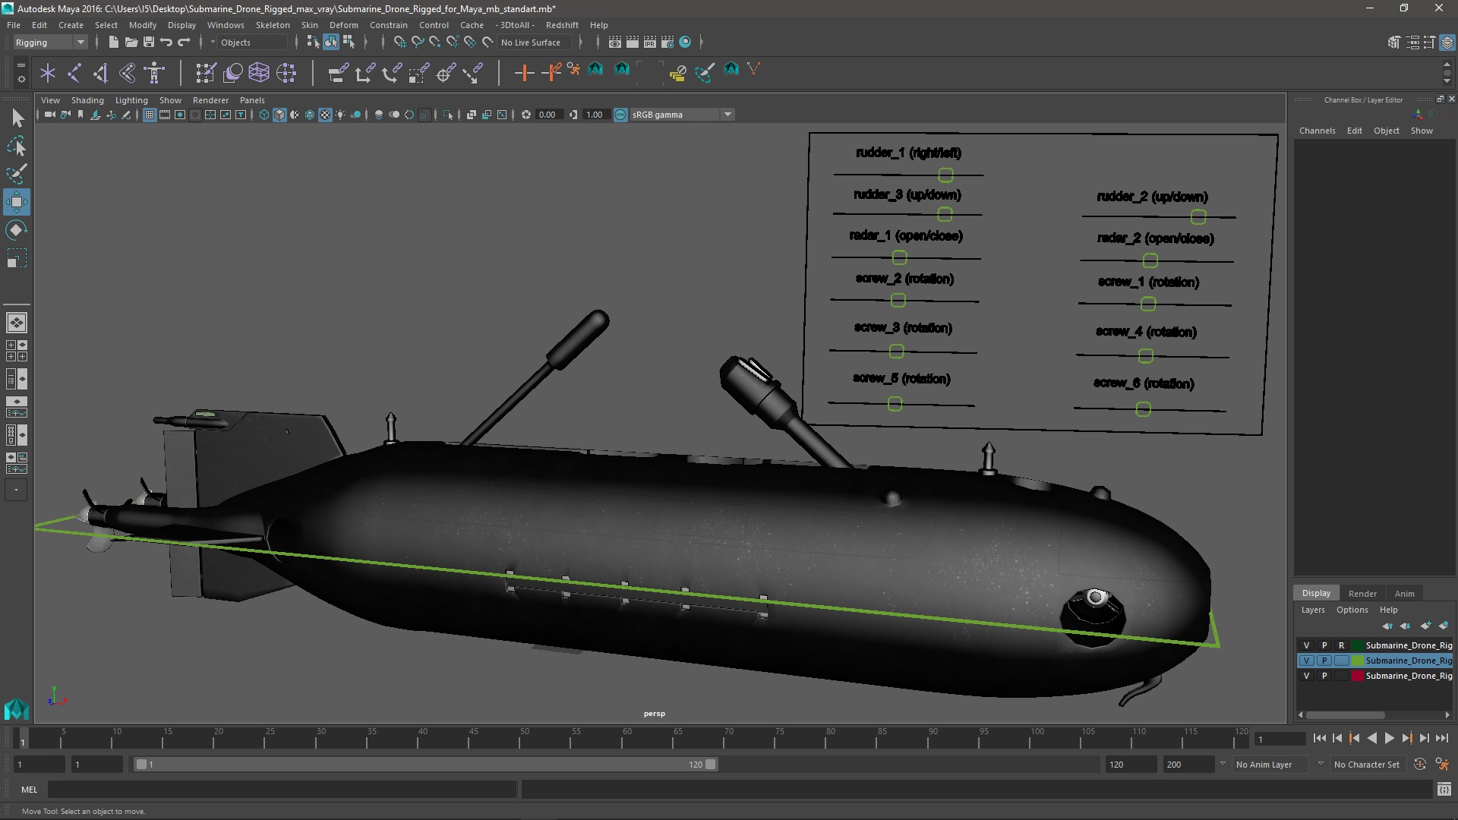
Task: Switch to the Anim layer tab
Action: click(1404, 594)
